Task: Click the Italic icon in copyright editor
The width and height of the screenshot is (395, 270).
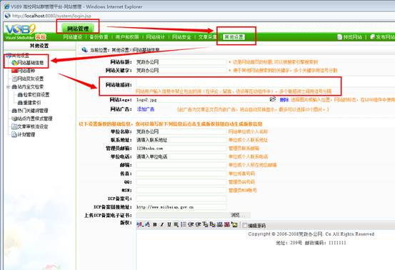Action: [162, 224]
